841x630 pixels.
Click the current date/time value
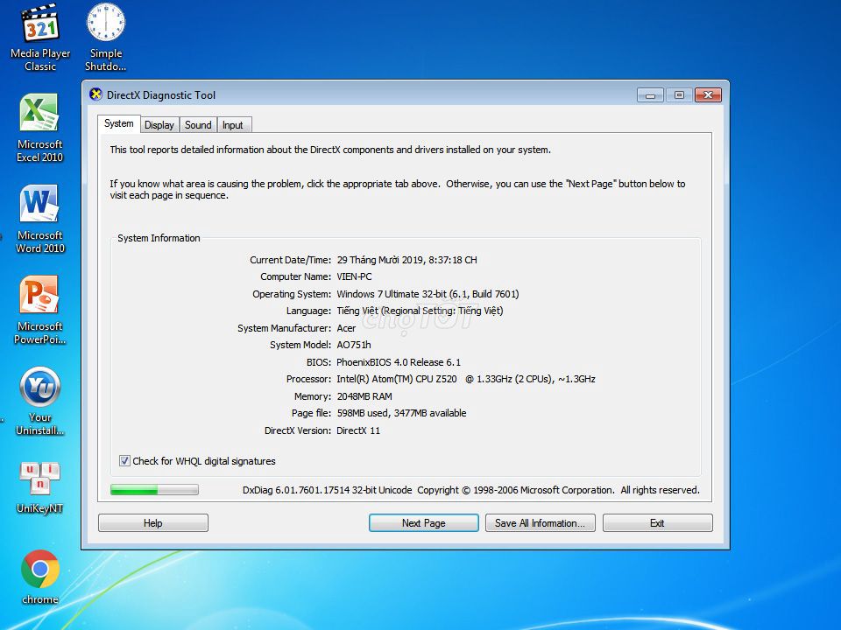tap(406, 260)
